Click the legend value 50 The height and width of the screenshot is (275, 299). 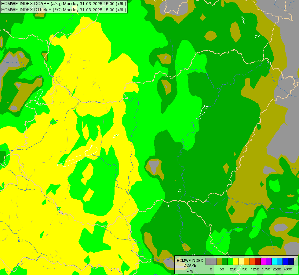(222, 269)
